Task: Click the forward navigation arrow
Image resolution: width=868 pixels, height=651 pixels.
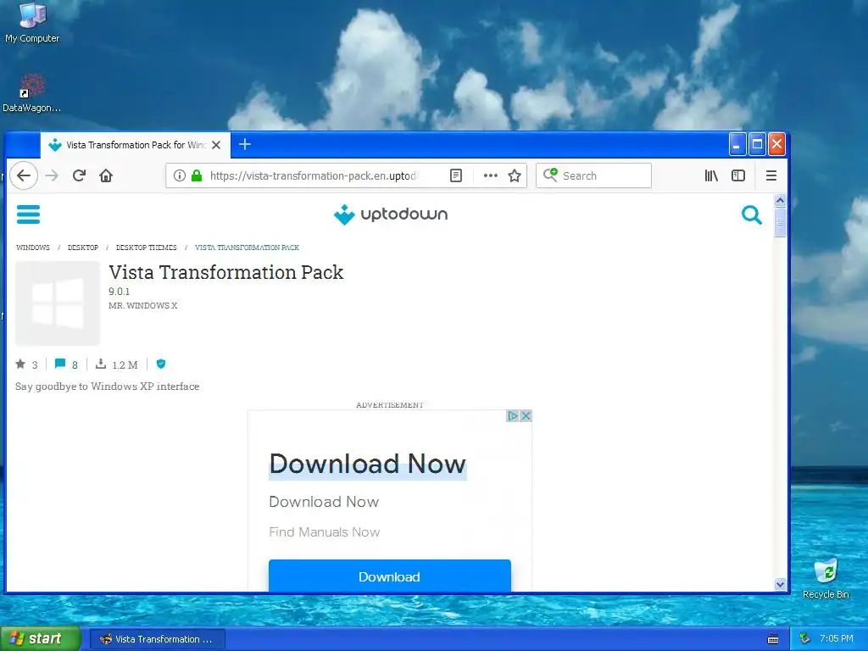Action: (x=52, y=176)
